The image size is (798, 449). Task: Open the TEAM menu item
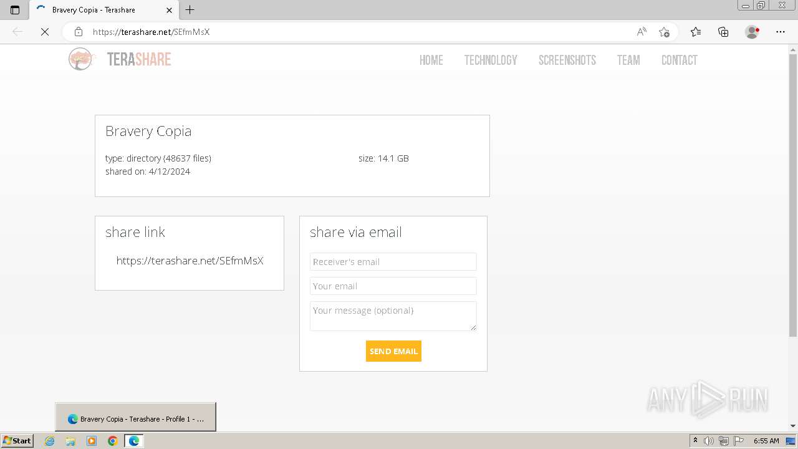click(628, 60)
